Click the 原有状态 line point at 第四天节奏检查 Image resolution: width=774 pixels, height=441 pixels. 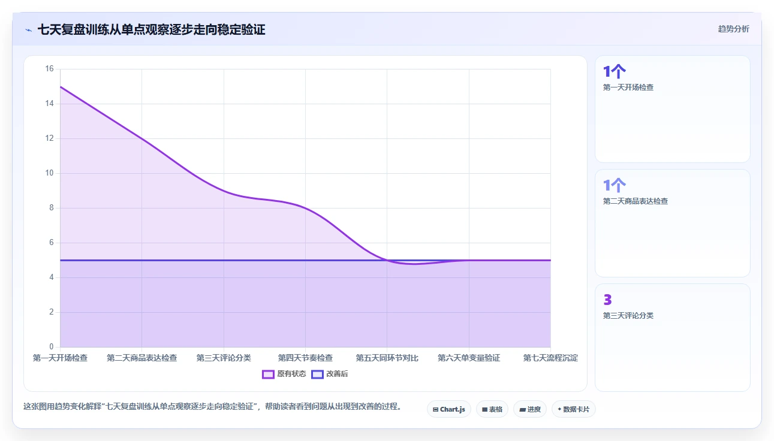(305, 208)
